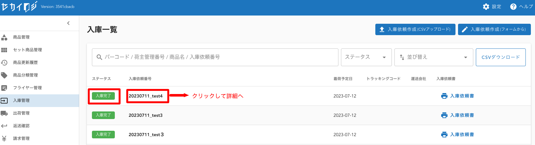Expand the ステータス filter dropdown

coord(366,57)
